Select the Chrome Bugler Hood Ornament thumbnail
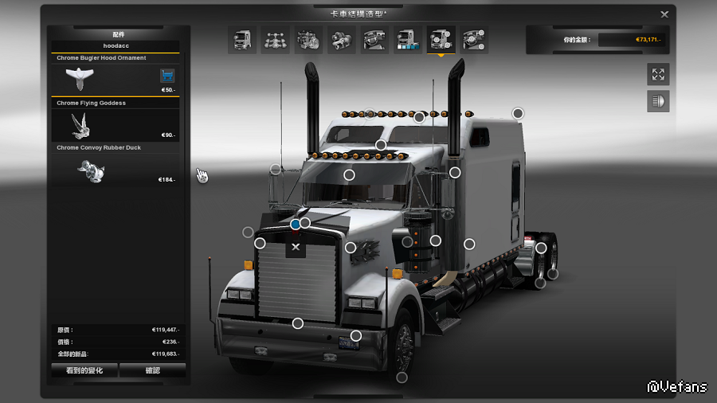 coord(80,79)
